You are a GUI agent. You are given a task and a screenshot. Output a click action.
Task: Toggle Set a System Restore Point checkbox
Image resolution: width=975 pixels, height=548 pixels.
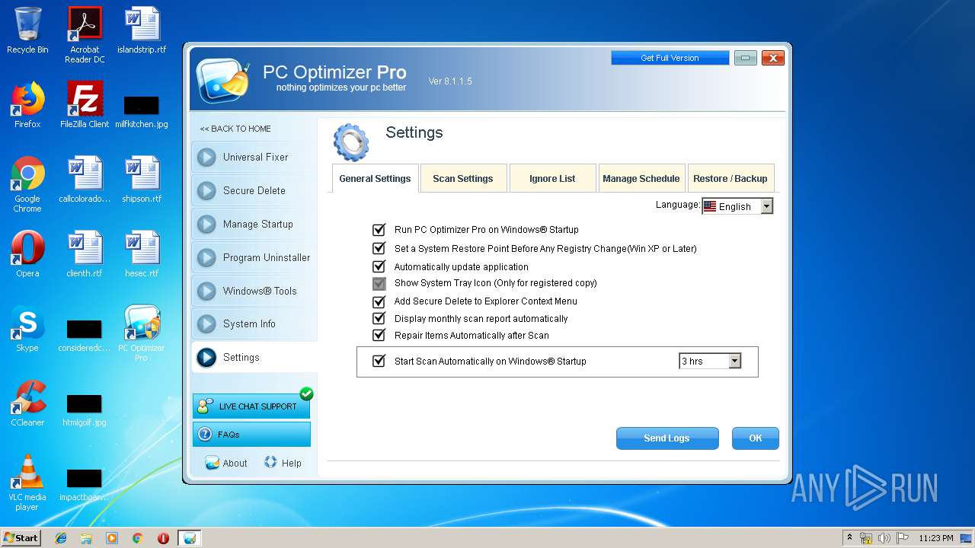tap(379, 248)
